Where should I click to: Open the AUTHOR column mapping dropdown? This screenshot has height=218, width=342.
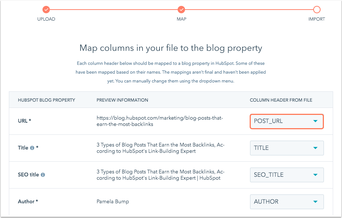click(287, 201)
